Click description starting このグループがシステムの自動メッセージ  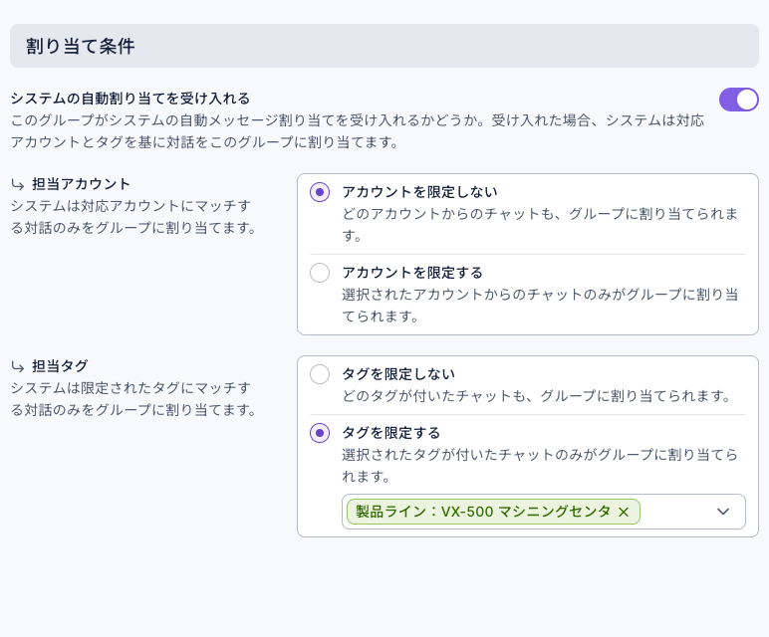(358, 130)
